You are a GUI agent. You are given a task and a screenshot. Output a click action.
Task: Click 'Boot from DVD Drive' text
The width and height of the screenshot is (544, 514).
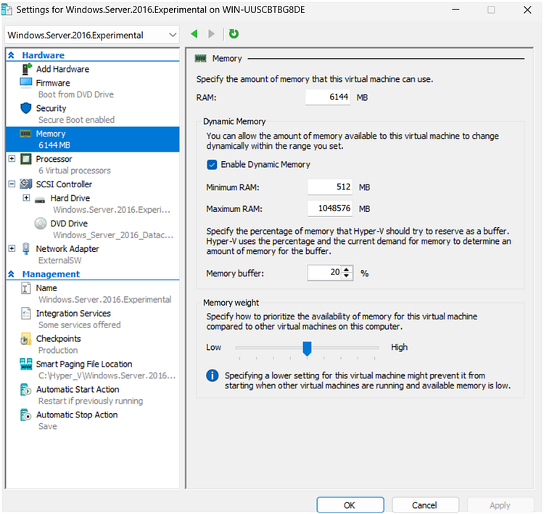(76, 94)
